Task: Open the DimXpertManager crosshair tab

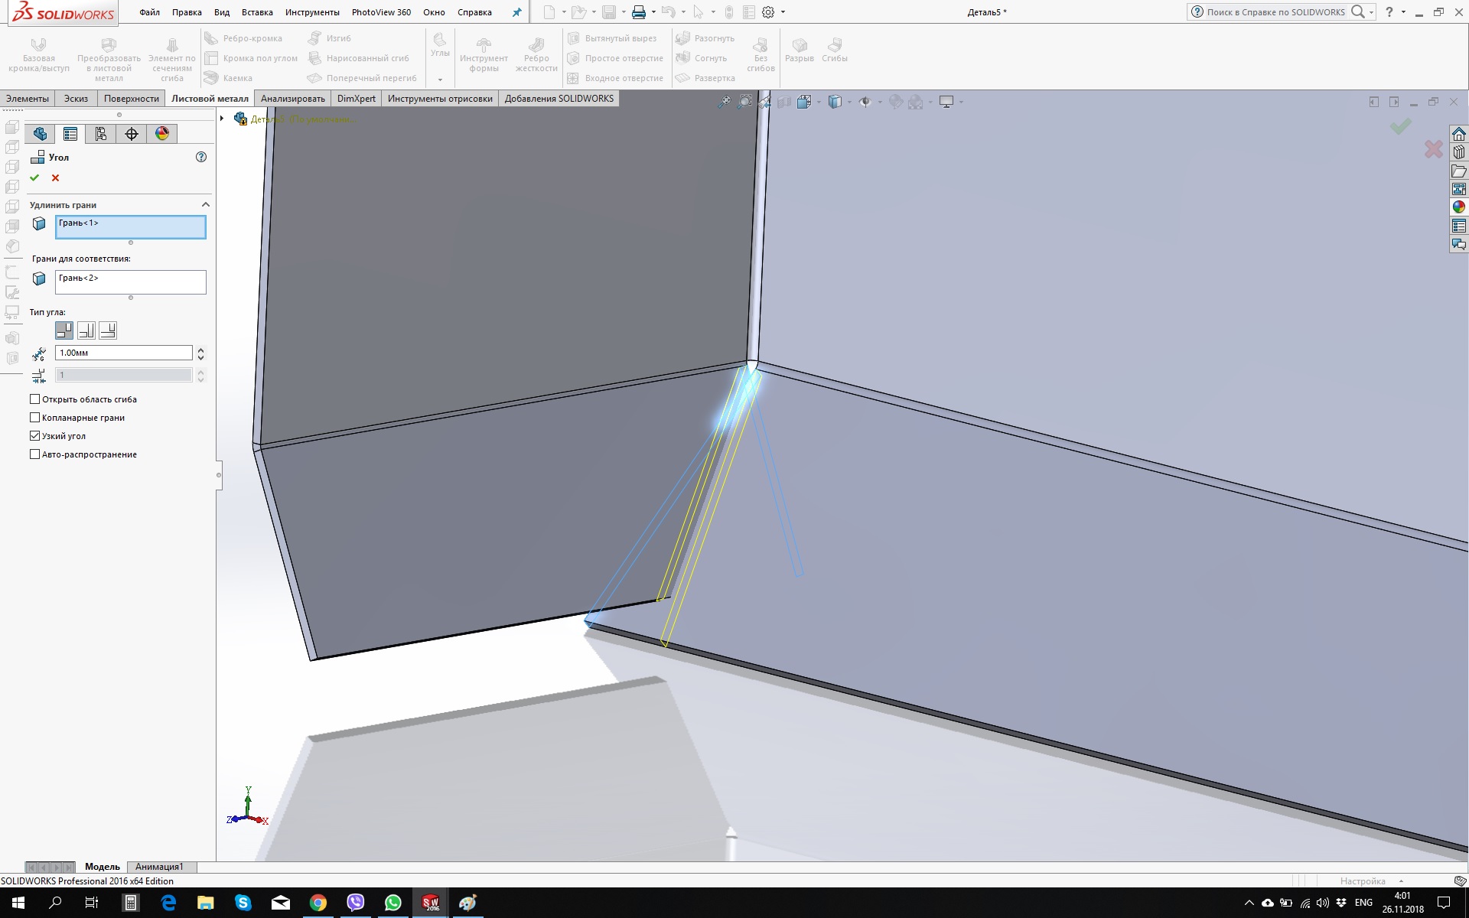Action: point(132,134)
